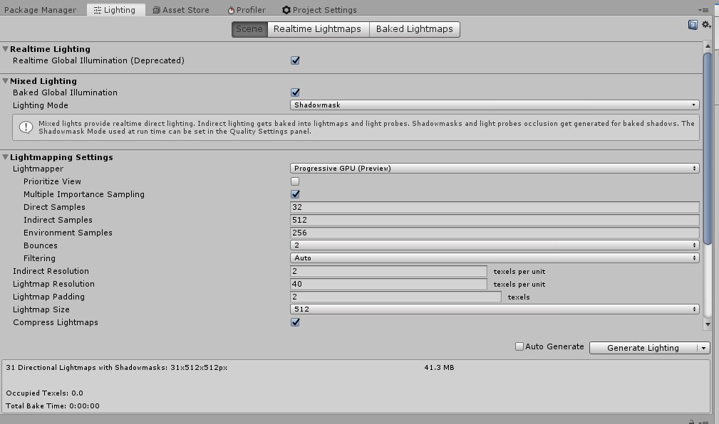The height and width of the screenshot is (424, 719).
Task: Open the Lighting help documentation icon
Action: tap(693, 25)
